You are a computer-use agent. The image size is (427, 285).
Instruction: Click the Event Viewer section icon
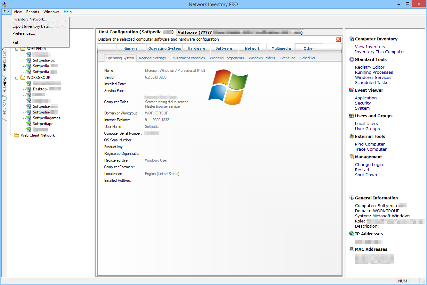352,90
